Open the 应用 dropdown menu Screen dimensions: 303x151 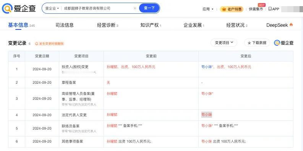208,9
